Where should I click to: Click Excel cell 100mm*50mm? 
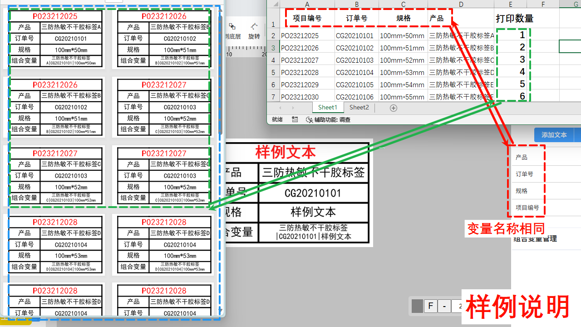tap(403, 35)
